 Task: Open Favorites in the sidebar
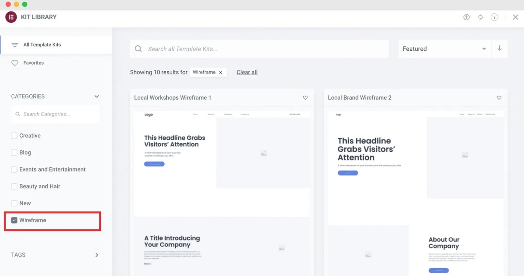(33, 63)
